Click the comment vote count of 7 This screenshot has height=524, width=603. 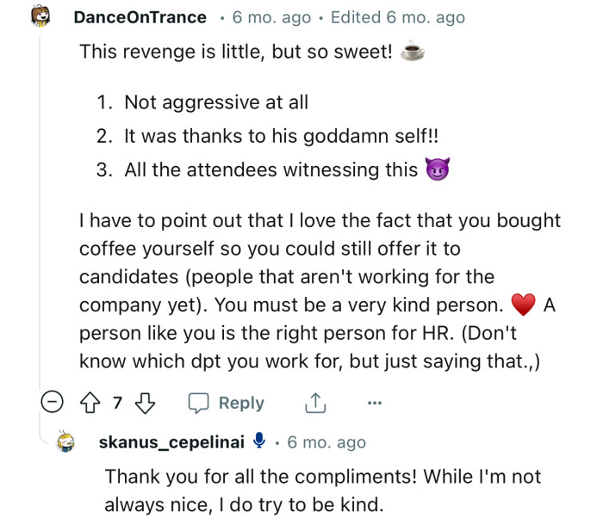pyautogui.click(x=116, y=403)
